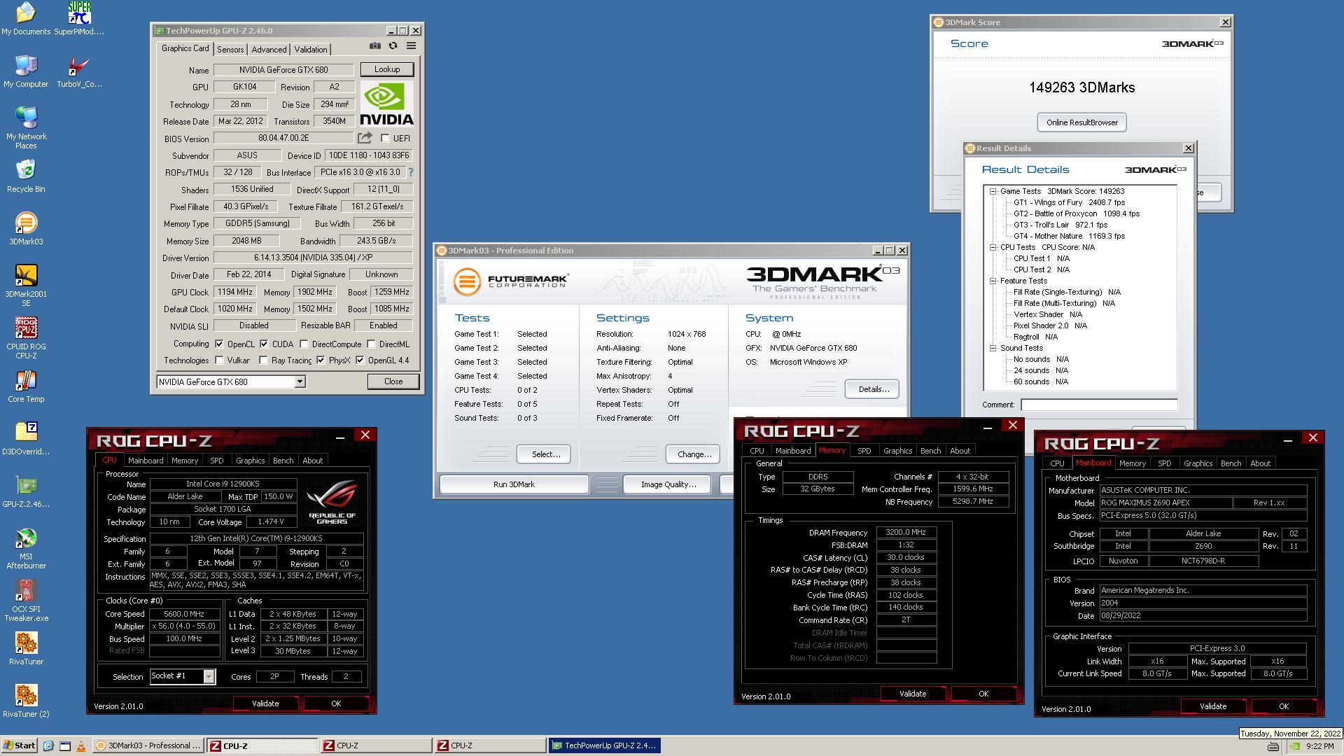Toggle the UEFI checkbox

(384, 139)
